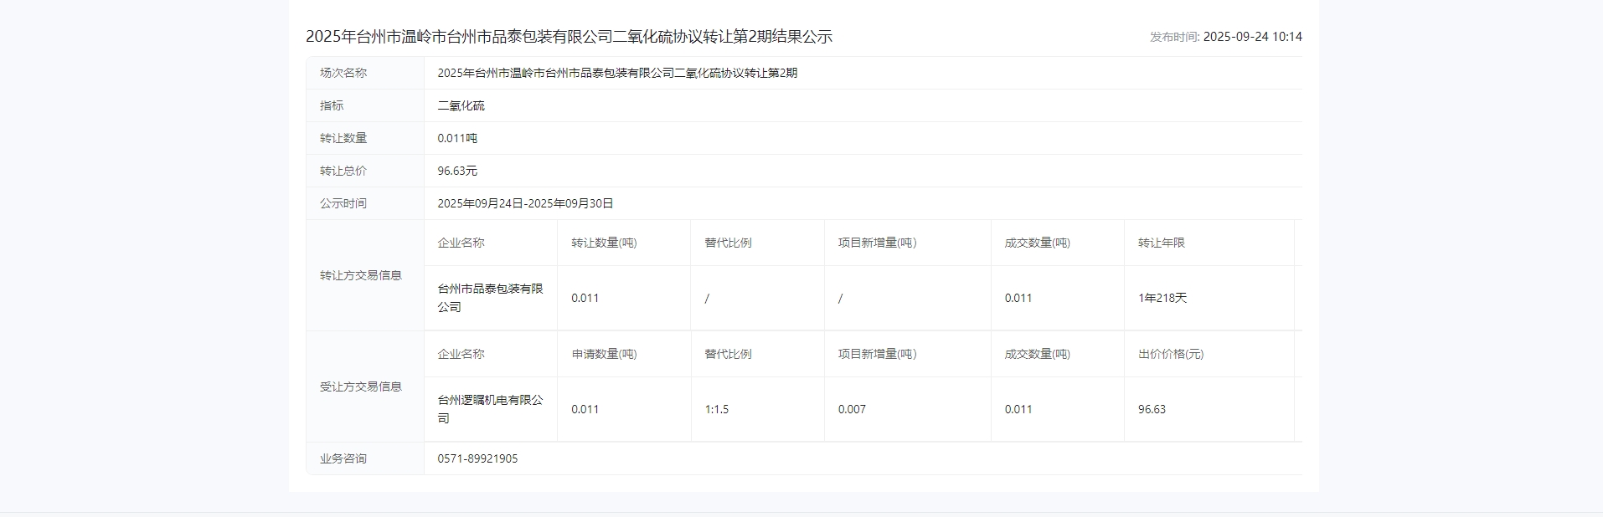This screenshot has width=1603, height=517.
Task: Click the 1:1.5 replacement ratio cell
Action: [x=717, y=409]
